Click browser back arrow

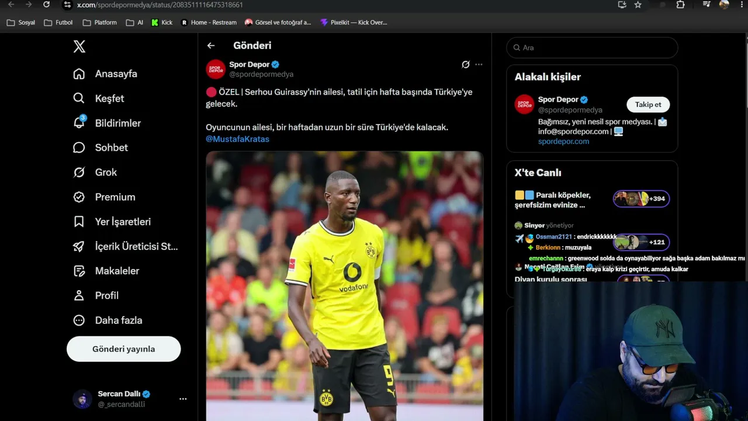[x=11, y=5]
